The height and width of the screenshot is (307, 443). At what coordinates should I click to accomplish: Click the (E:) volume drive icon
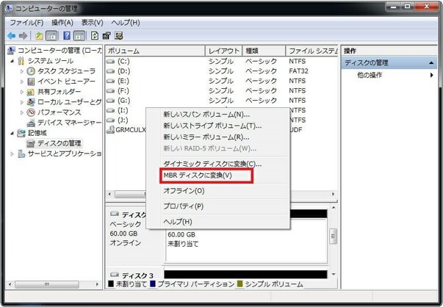pos(110,81)
